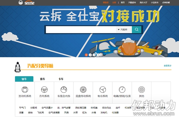This screenshot has height=119, width=179.
Task: Open 点单拆解 in top navigation
Action: click(166, 3)
